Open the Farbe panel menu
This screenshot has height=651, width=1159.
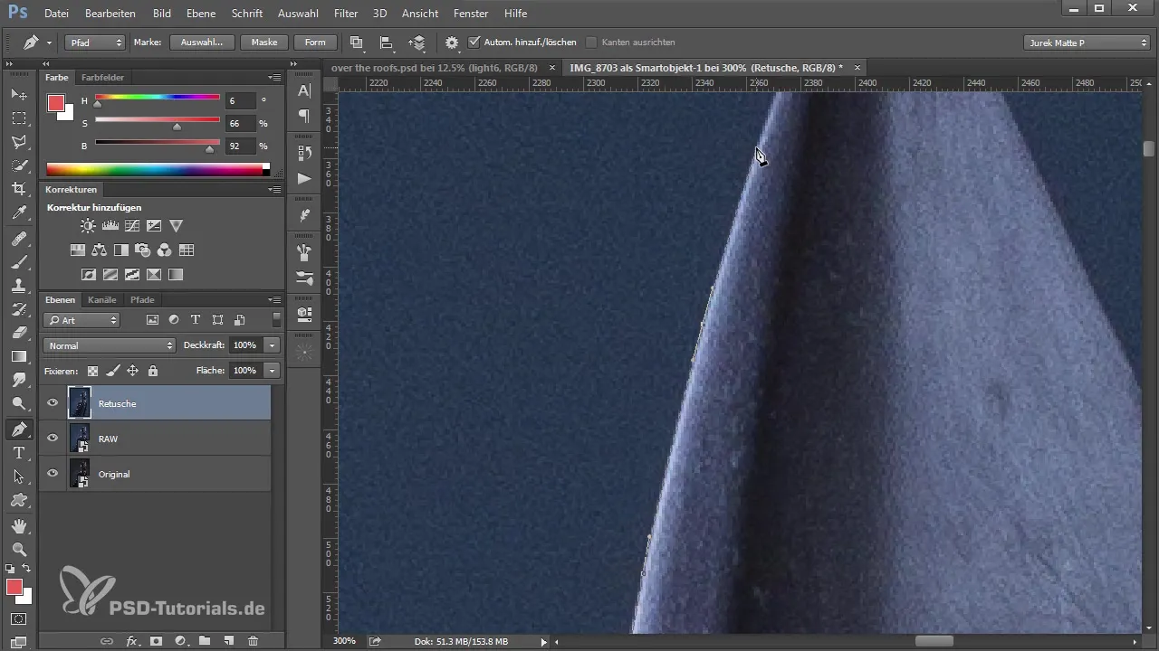pyautogui.click(x=274, y=78)
